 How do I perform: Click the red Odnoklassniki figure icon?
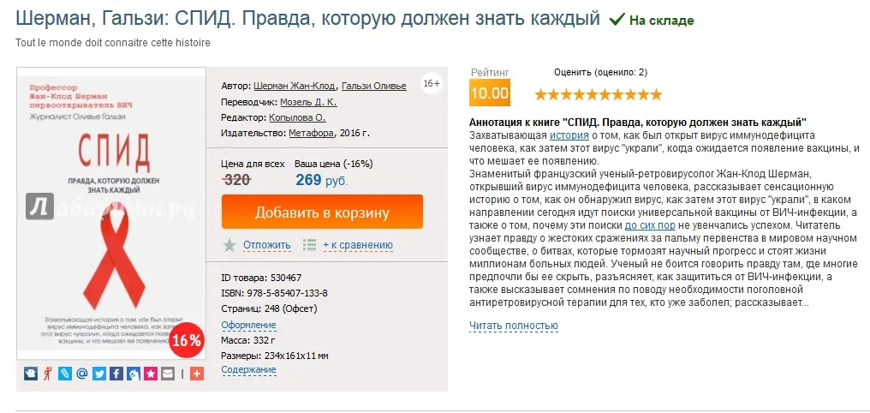(x=48, y=374)
